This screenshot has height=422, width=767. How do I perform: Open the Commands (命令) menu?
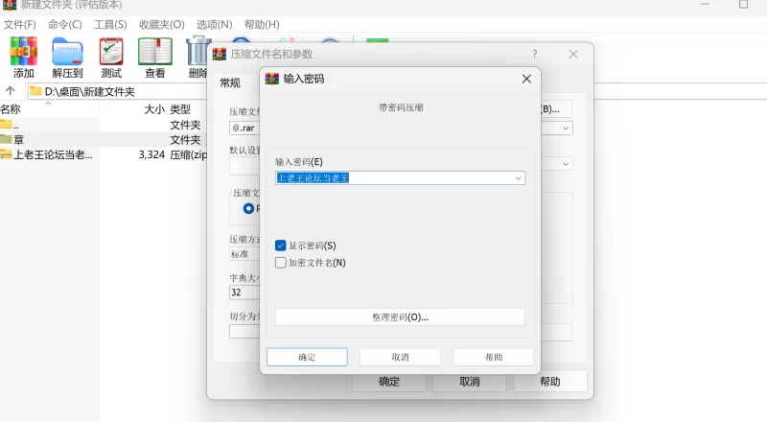(x=64, y=25)
